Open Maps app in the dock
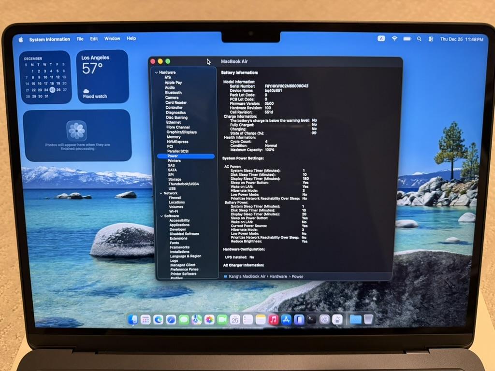Screen dimensions: 495x371 point(196,320)
